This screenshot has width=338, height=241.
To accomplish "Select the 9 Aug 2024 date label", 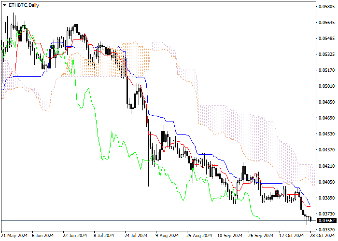I will tap(167, 235).
